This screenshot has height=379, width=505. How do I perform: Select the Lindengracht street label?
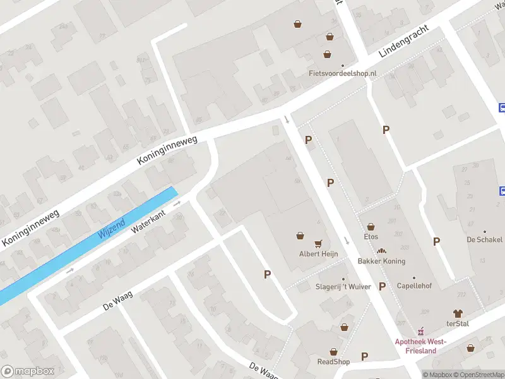(404, 41)
